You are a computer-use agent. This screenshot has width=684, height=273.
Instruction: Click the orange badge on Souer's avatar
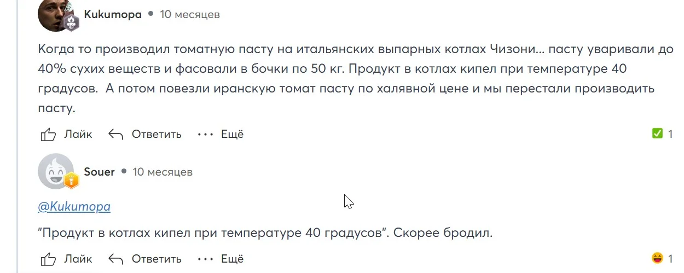pos(72,180)
